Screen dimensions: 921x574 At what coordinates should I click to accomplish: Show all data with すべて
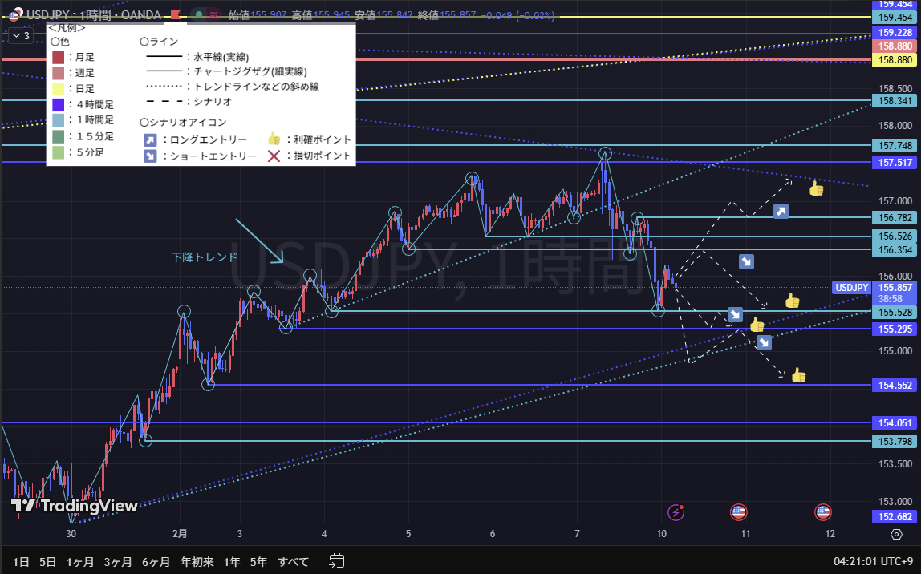tap(293, 561)
